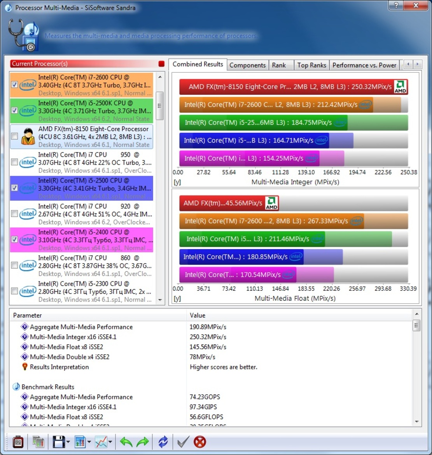Go forward with the green right arrow
Image resolution: width=432 pixels, height=455 pixels.
[142, 442]
